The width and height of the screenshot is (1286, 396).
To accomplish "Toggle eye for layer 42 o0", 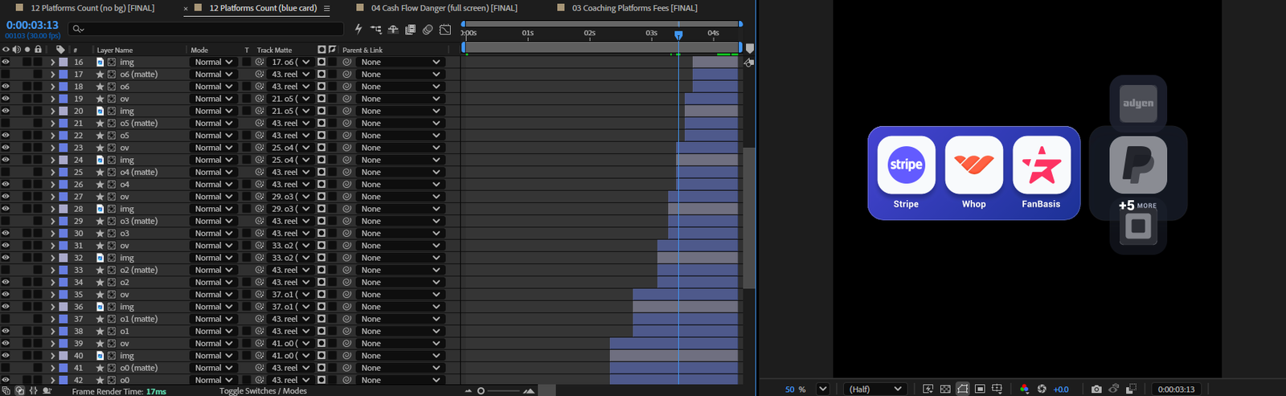I will click(x=6, y=380).
